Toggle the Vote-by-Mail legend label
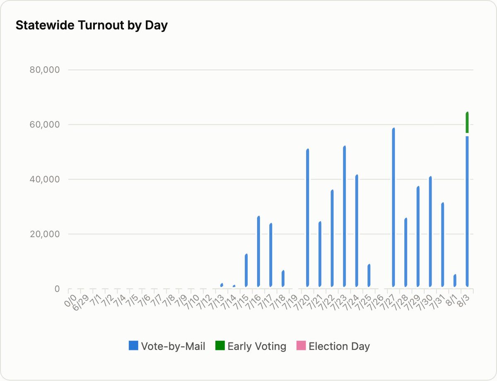 tap(173, 346)
